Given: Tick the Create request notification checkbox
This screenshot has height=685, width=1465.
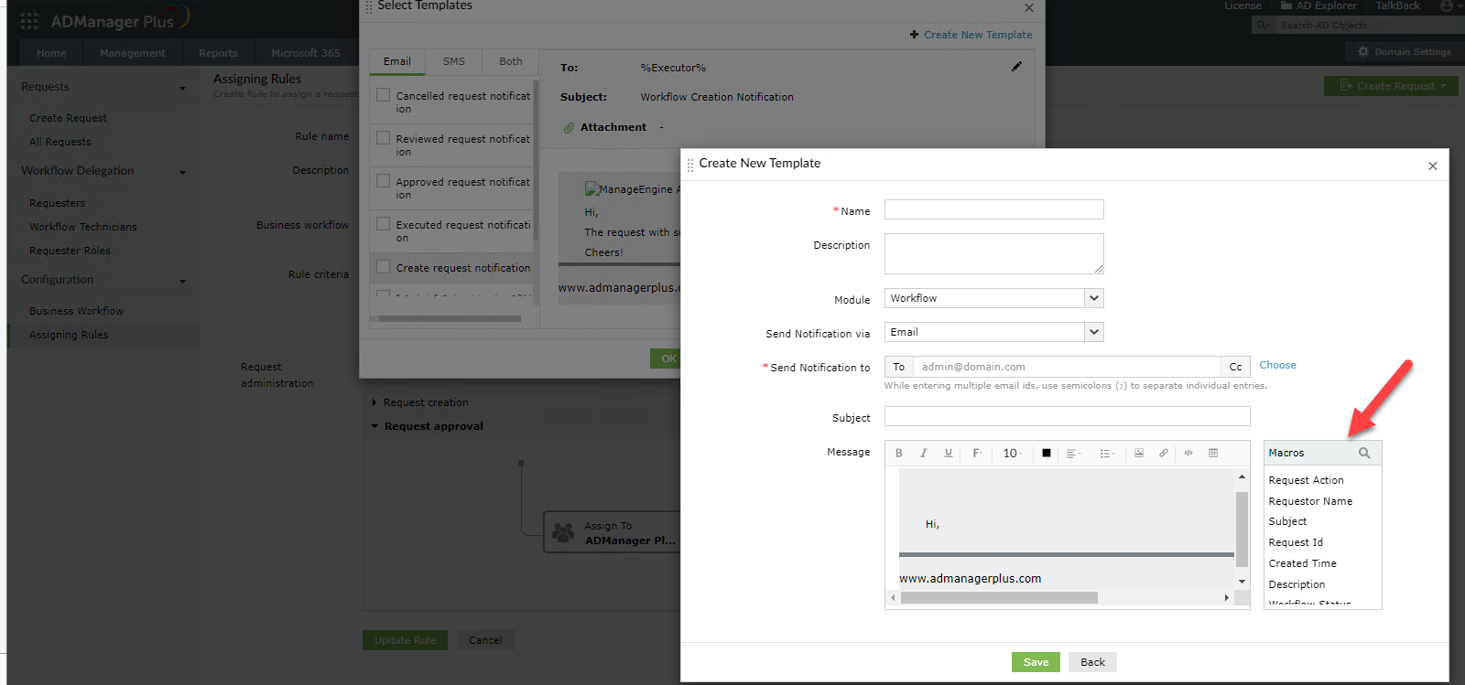Looking at the screenshot, I should pyautogui.click(x=384, y=267).
